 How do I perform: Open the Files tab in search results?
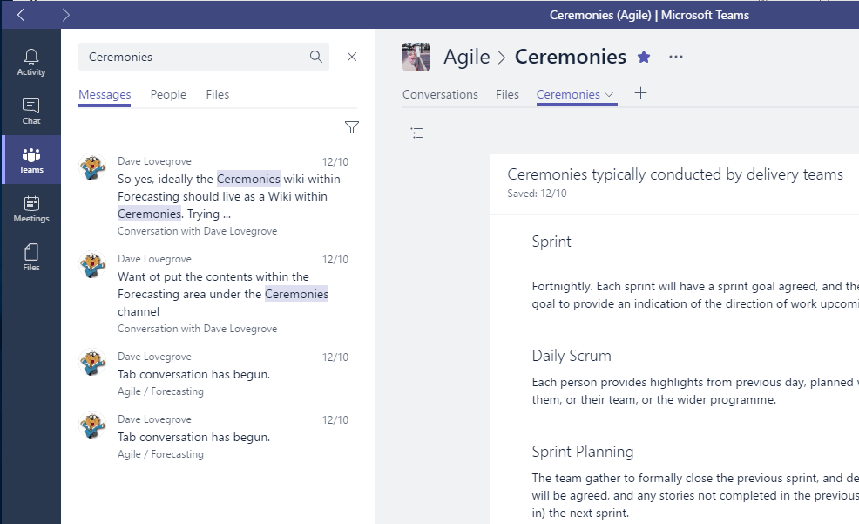(x=218, y=94)
